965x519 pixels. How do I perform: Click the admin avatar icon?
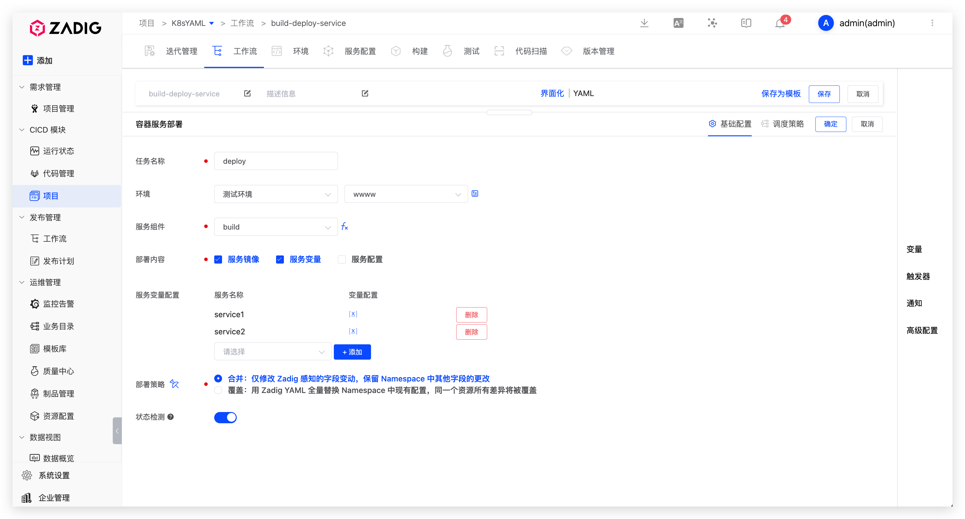point(826,23)
